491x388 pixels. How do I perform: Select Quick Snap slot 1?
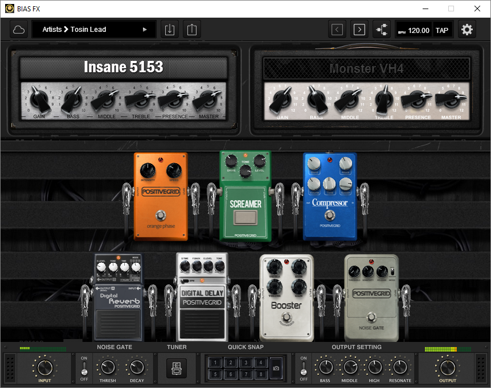(215, 362)
